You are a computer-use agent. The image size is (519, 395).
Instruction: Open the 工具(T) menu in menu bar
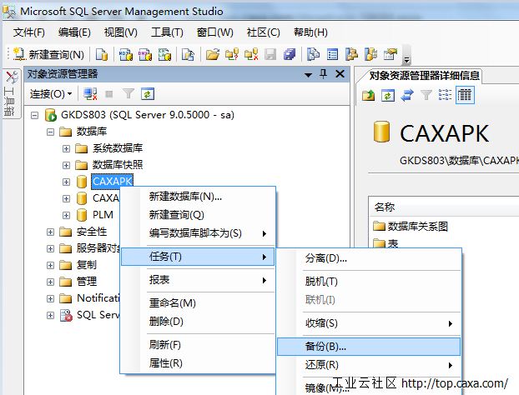click(167, 32)
